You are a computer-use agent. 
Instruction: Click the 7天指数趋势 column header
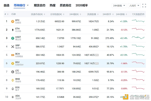click(138, 14)
